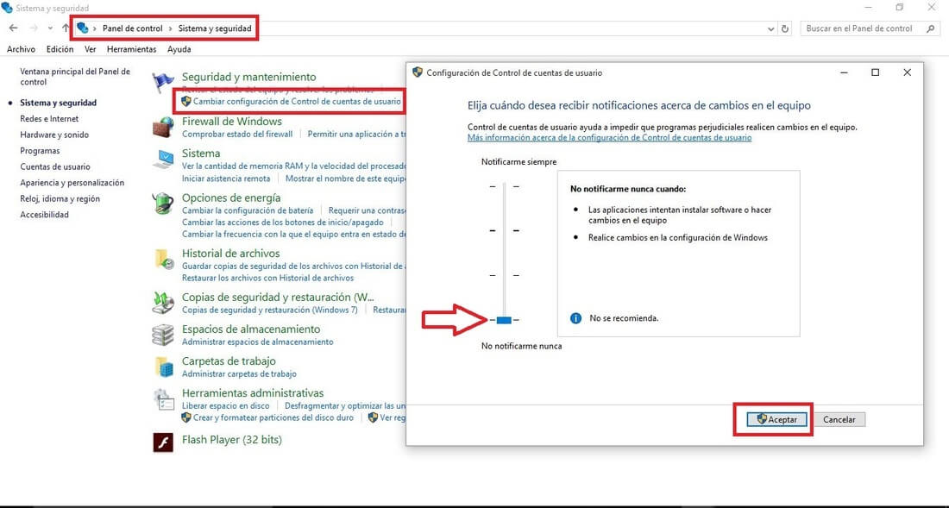949x508 pixels.
Task: Go to Ventana principal del Panel de control
Action: tap(75, 76)
